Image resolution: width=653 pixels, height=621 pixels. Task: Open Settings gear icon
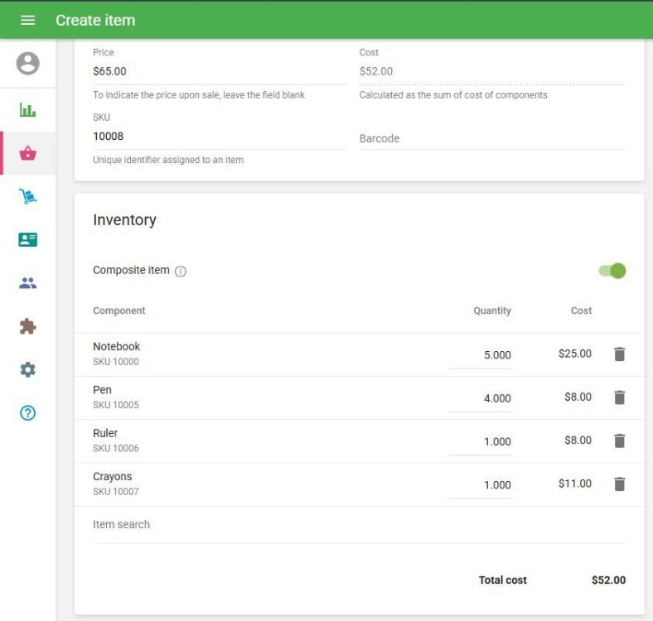coord(27,370)
